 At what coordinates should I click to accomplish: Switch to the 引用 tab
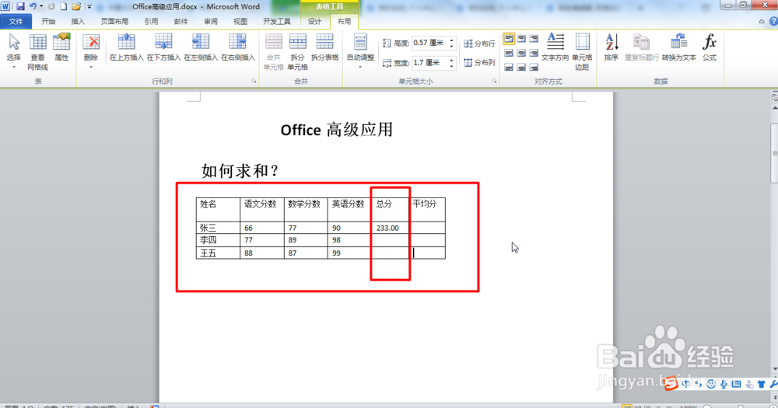point(151,21)
